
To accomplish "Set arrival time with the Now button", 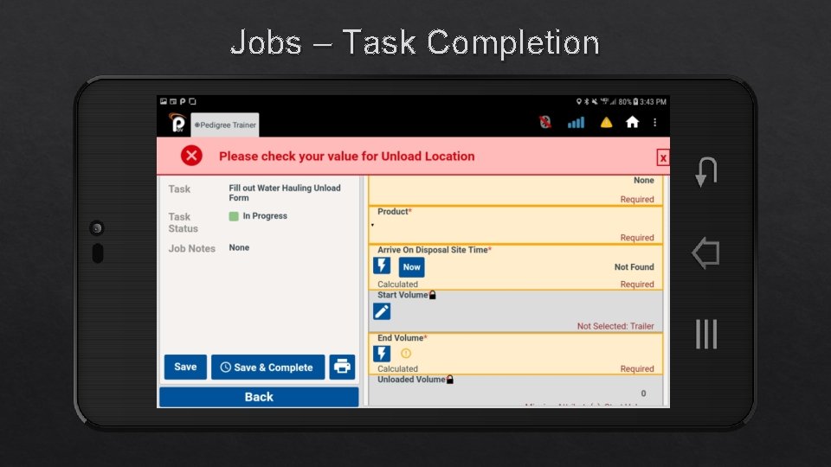I will 411,267.
